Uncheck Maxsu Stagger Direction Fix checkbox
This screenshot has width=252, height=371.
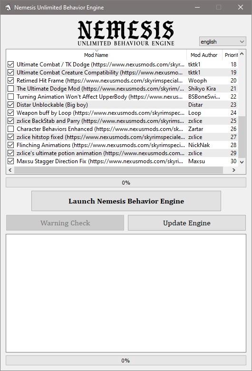tap(10, 161)
